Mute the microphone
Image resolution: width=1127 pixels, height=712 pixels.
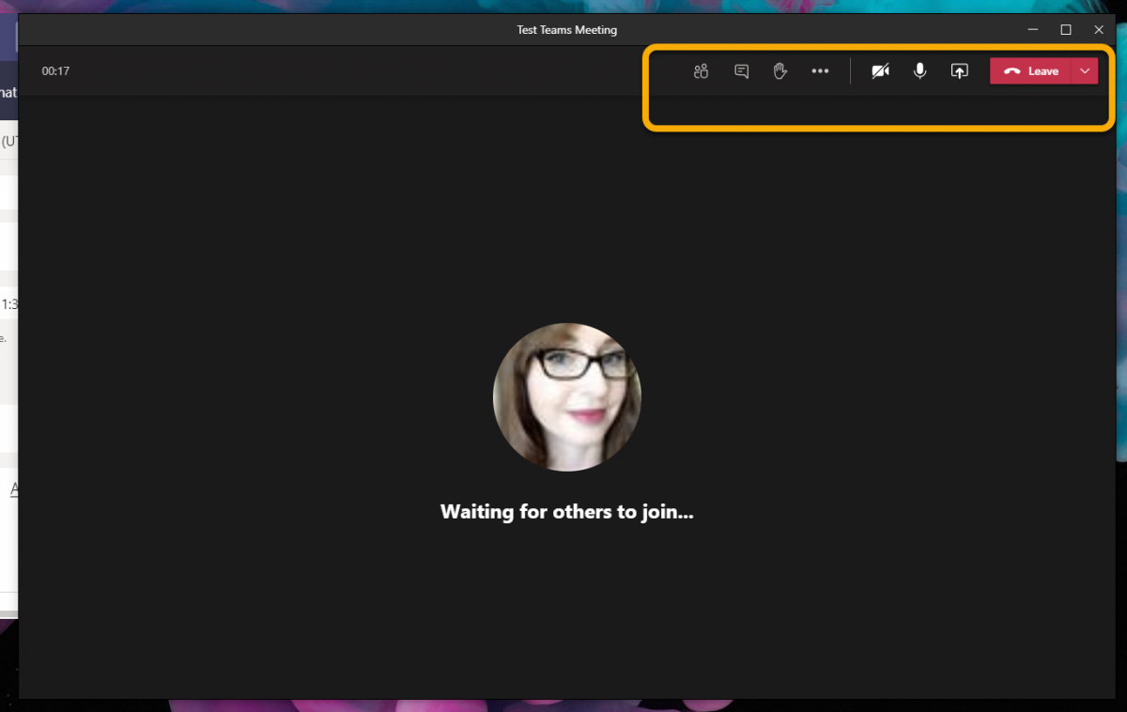(920, 71)
